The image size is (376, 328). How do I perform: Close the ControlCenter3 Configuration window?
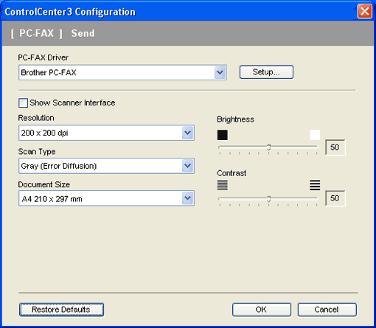(x=364, y=11)
